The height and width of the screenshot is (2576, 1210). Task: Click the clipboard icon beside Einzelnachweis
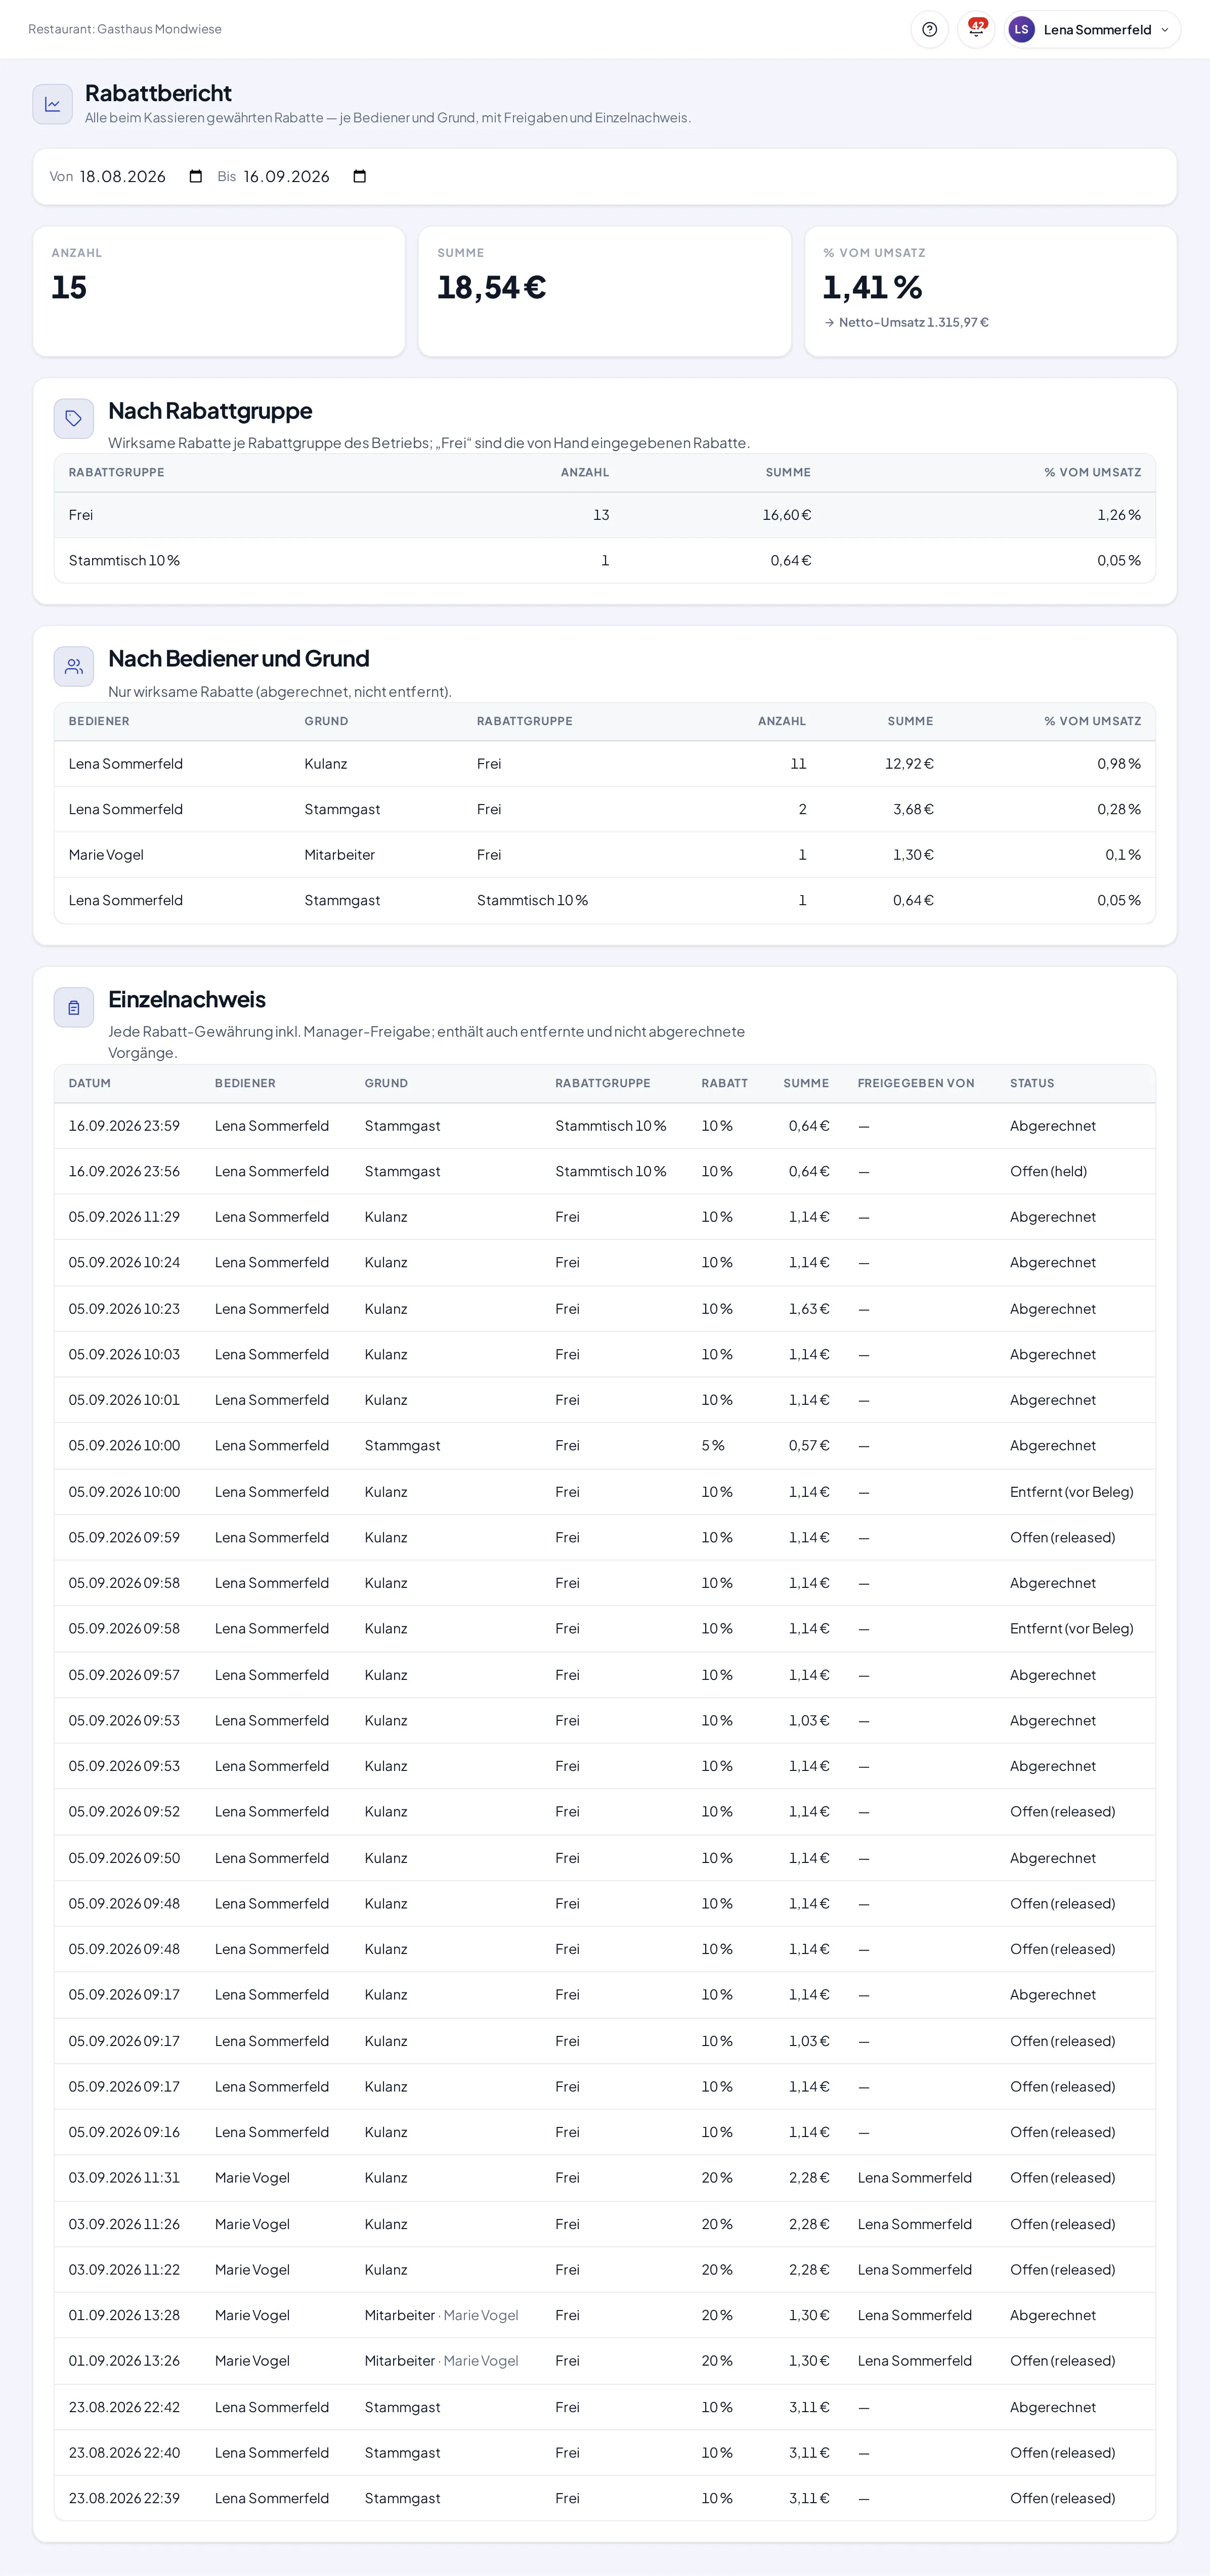[74, 1007]
